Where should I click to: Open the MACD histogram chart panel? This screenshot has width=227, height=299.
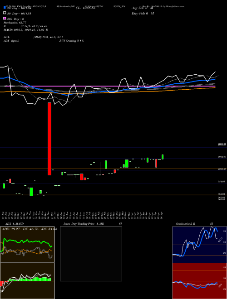[27, 281]
